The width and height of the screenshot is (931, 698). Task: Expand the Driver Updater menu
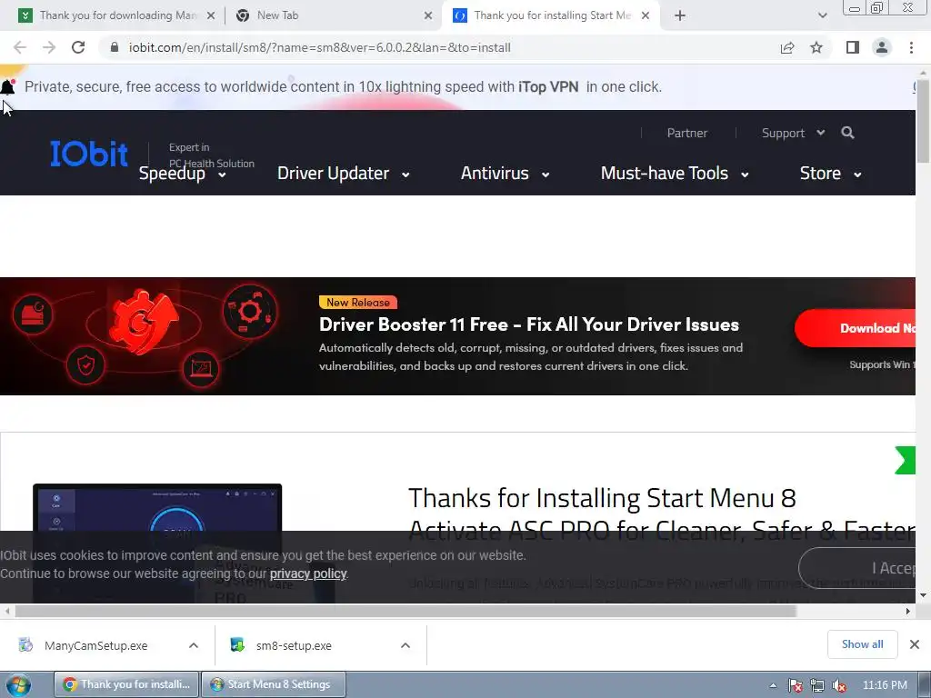pos(343,174)
